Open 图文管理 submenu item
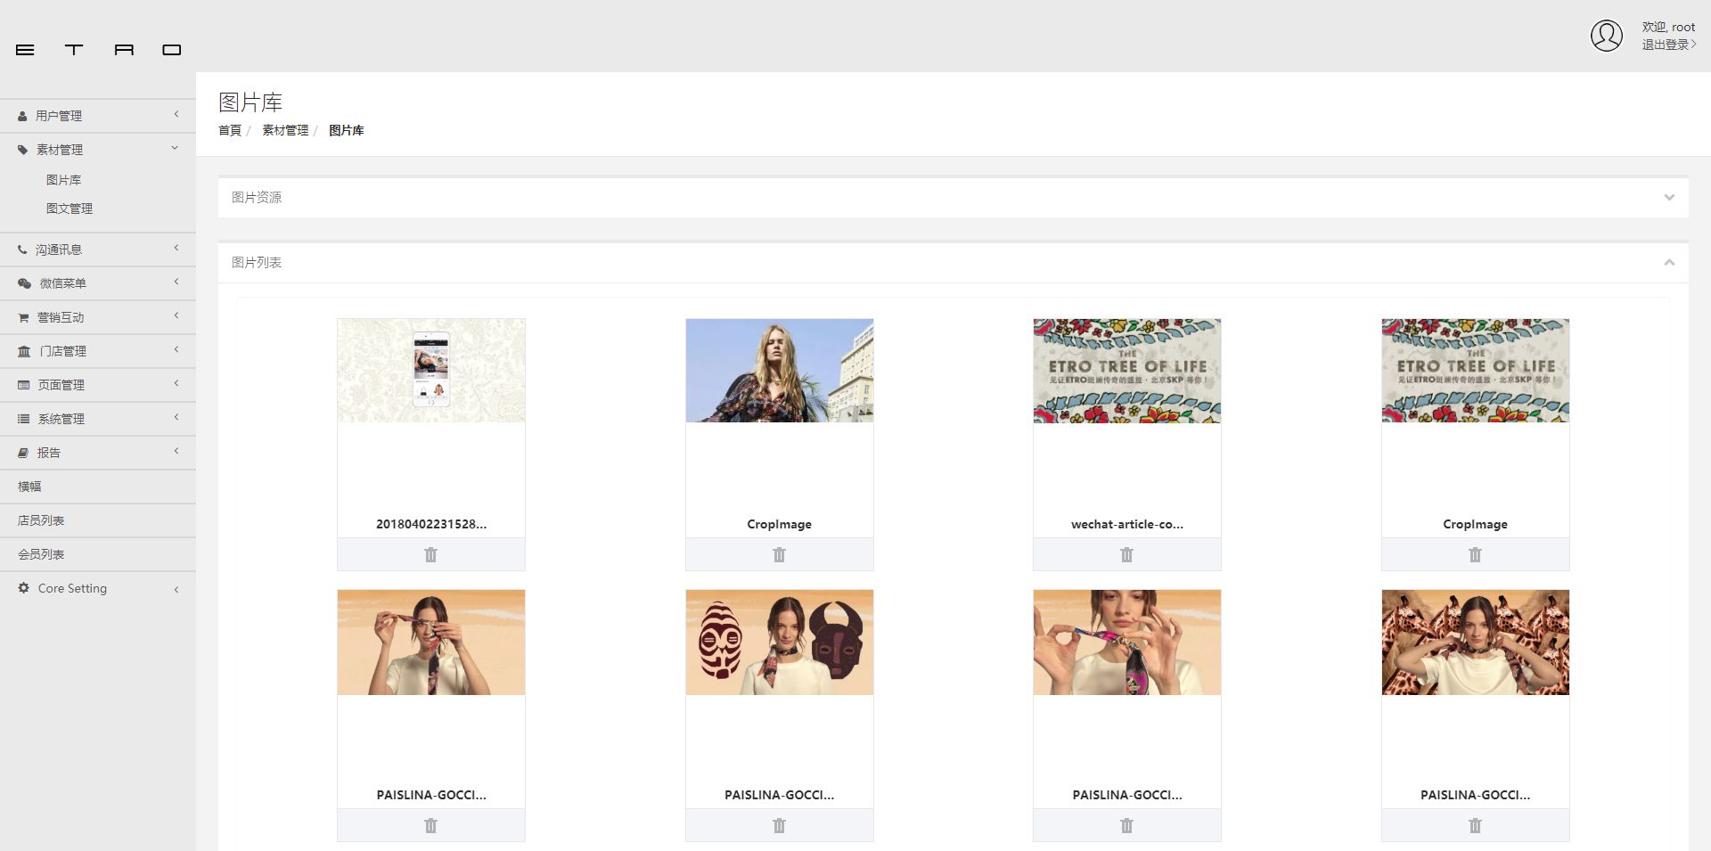 tap(70, 209)
